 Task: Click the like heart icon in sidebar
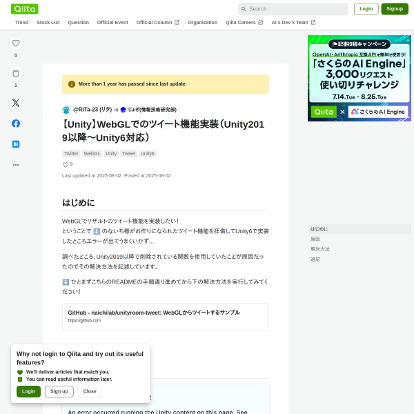pyautogui.click(x=16, y=43)
